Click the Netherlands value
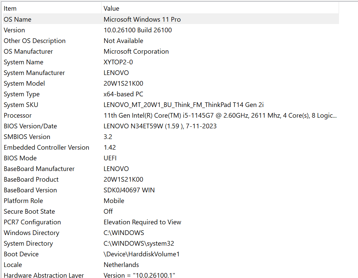The image size is (358, 278). (121, 265)
